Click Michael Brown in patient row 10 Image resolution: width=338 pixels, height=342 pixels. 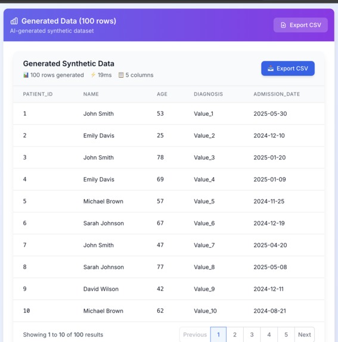pyautogui.click(x=103, y=311)
